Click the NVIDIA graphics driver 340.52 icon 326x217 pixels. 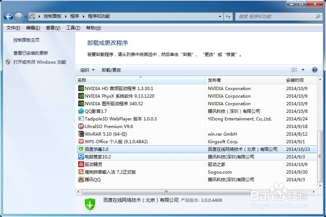coord(81,103)
